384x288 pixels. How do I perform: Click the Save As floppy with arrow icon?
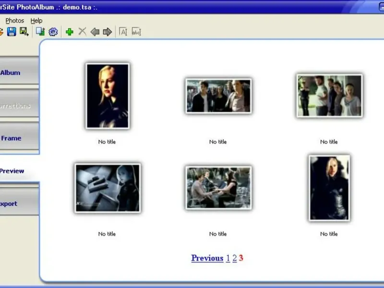[24, 32]
